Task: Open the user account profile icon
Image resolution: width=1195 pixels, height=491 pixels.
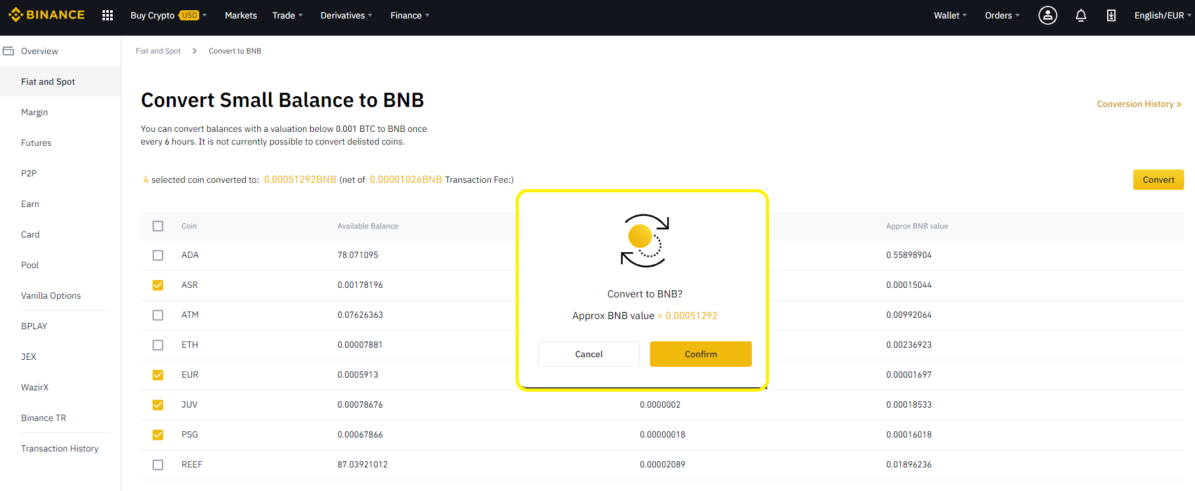Action: [x=1047, y=15]
